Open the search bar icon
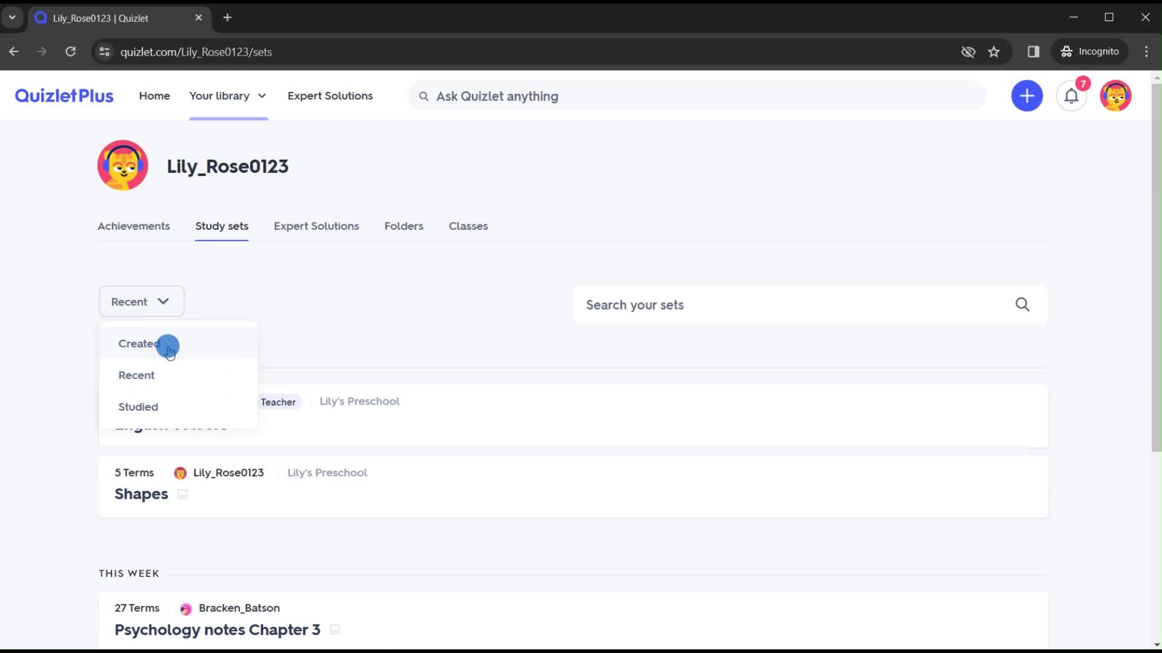1162x653 pixels. coord(1024,305)
